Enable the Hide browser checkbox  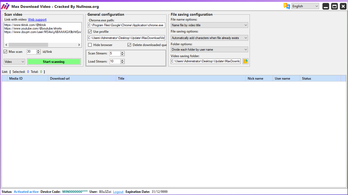90,45
